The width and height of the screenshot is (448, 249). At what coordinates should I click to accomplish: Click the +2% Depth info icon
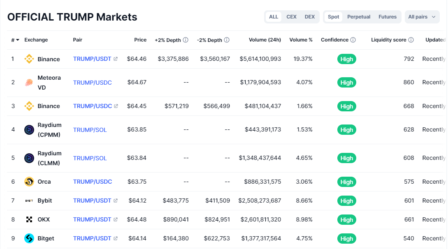click(186, 40)
